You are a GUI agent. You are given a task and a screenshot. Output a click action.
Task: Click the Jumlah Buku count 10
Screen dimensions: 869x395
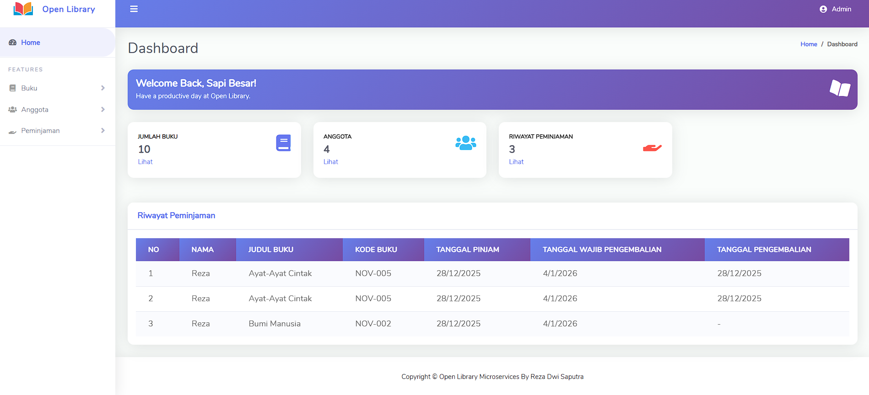(144, 149)
